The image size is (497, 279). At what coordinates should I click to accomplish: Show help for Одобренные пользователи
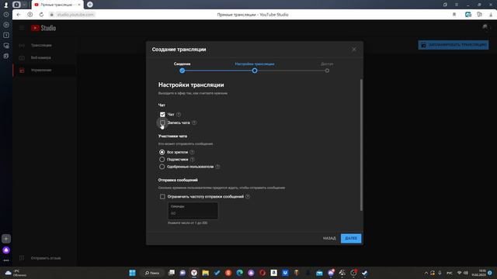click(217, 167)
